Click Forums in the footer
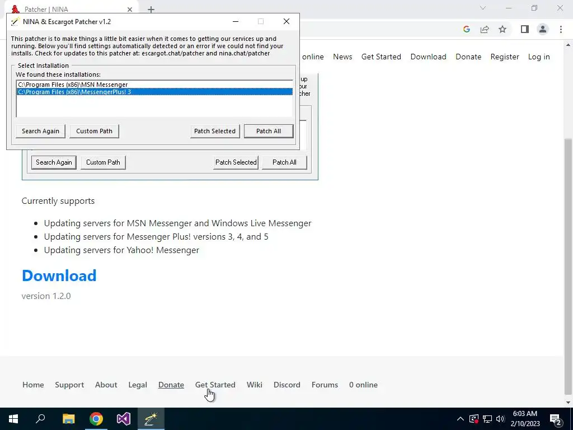Screen dimensions: 573x430 325,385
